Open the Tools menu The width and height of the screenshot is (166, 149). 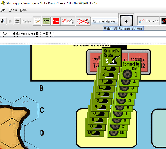coord(13,10)
